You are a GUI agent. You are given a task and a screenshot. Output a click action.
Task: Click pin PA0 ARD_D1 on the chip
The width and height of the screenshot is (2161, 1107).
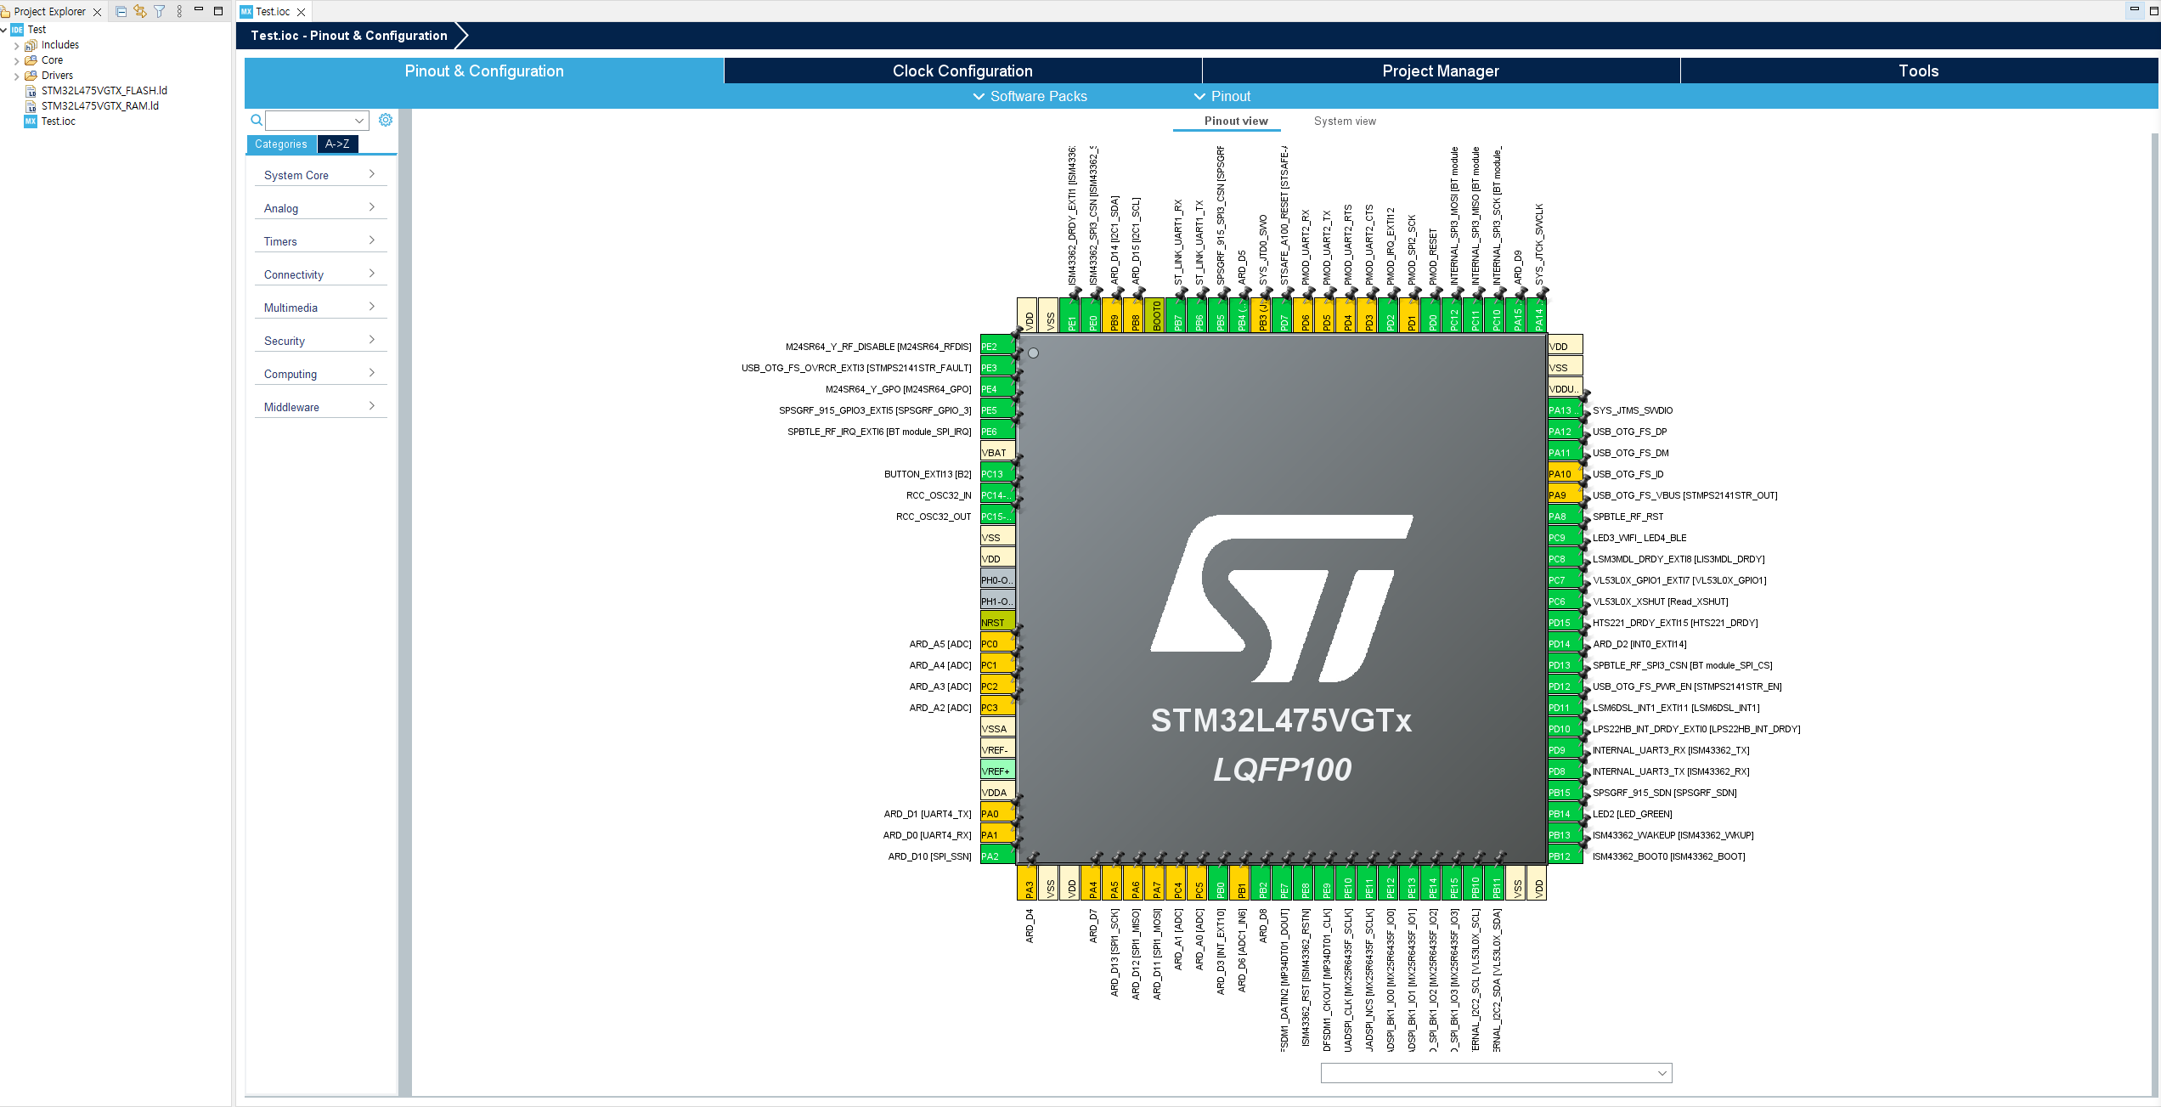point(997,814)
